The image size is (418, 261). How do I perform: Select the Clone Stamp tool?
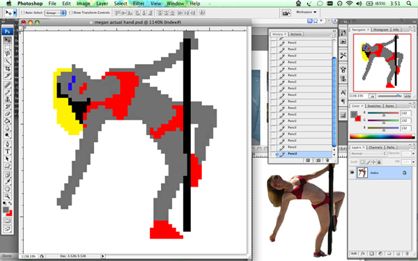(8, 100)
